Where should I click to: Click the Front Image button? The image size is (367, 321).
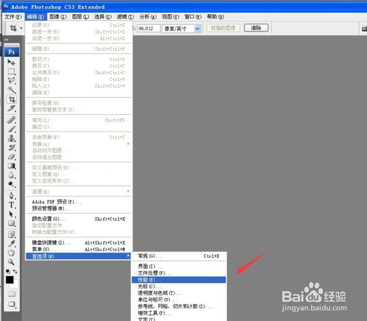pos(223,28)
